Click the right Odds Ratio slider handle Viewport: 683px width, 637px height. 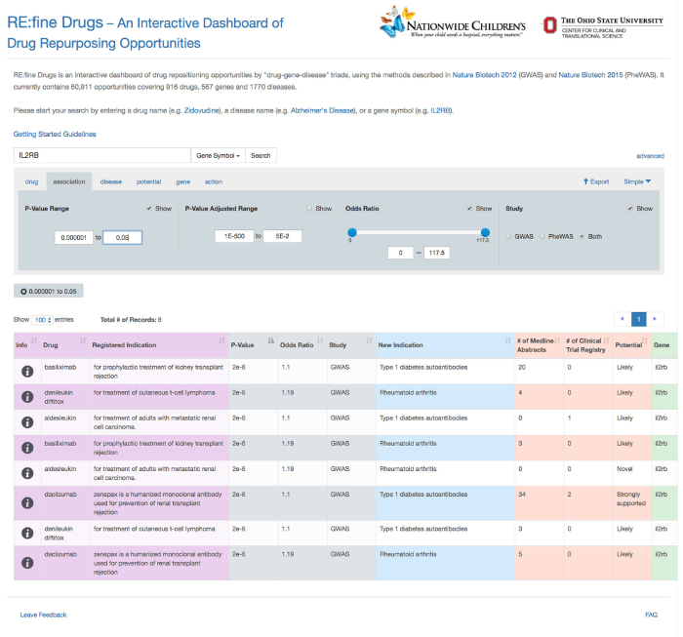[x=485, y=232]
